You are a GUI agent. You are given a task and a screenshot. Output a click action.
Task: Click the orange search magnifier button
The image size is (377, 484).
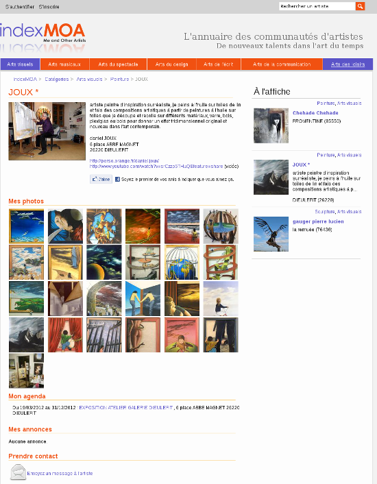pyautogui.click(x=360, y=6)
